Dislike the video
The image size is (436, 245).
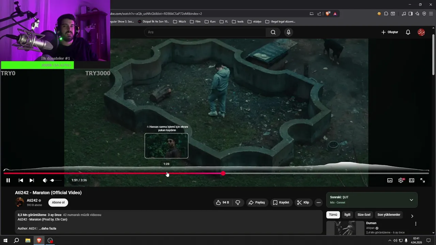(x=238, y=202)
